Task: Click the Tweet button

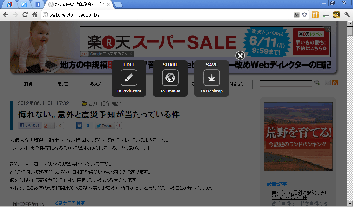Action: point(105,126)
